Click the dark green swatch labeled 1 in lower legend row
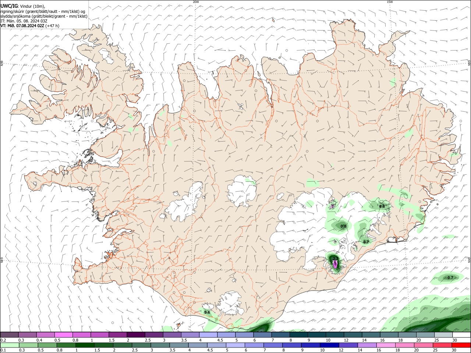This screenshot has width=471, height=353. 84,345
